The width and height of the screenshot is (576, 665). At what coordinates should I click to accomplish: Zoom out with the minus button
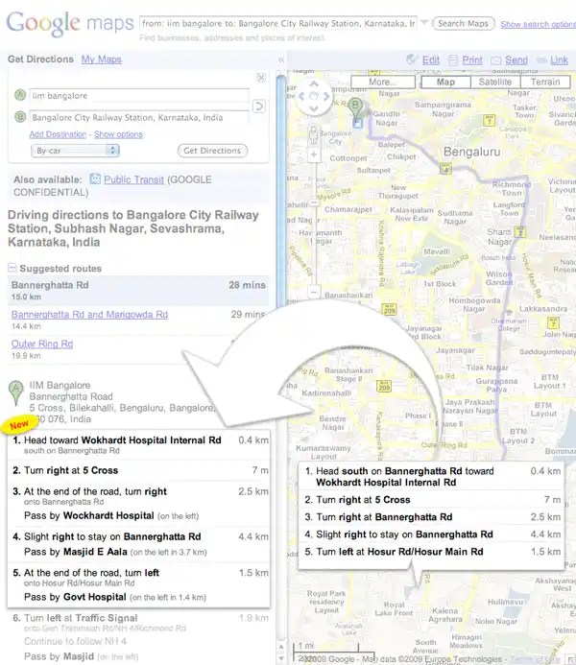tap(314, 293)
